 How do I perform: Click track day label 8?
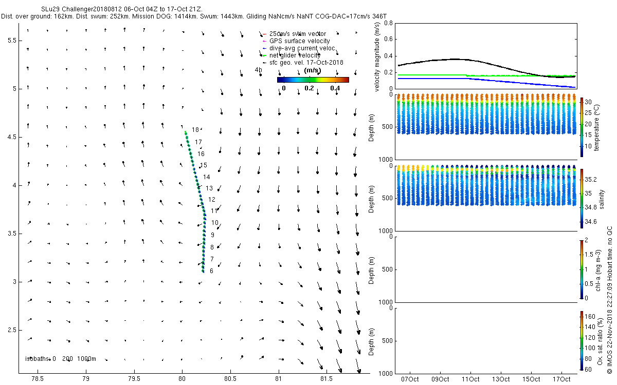click(212, 247)
